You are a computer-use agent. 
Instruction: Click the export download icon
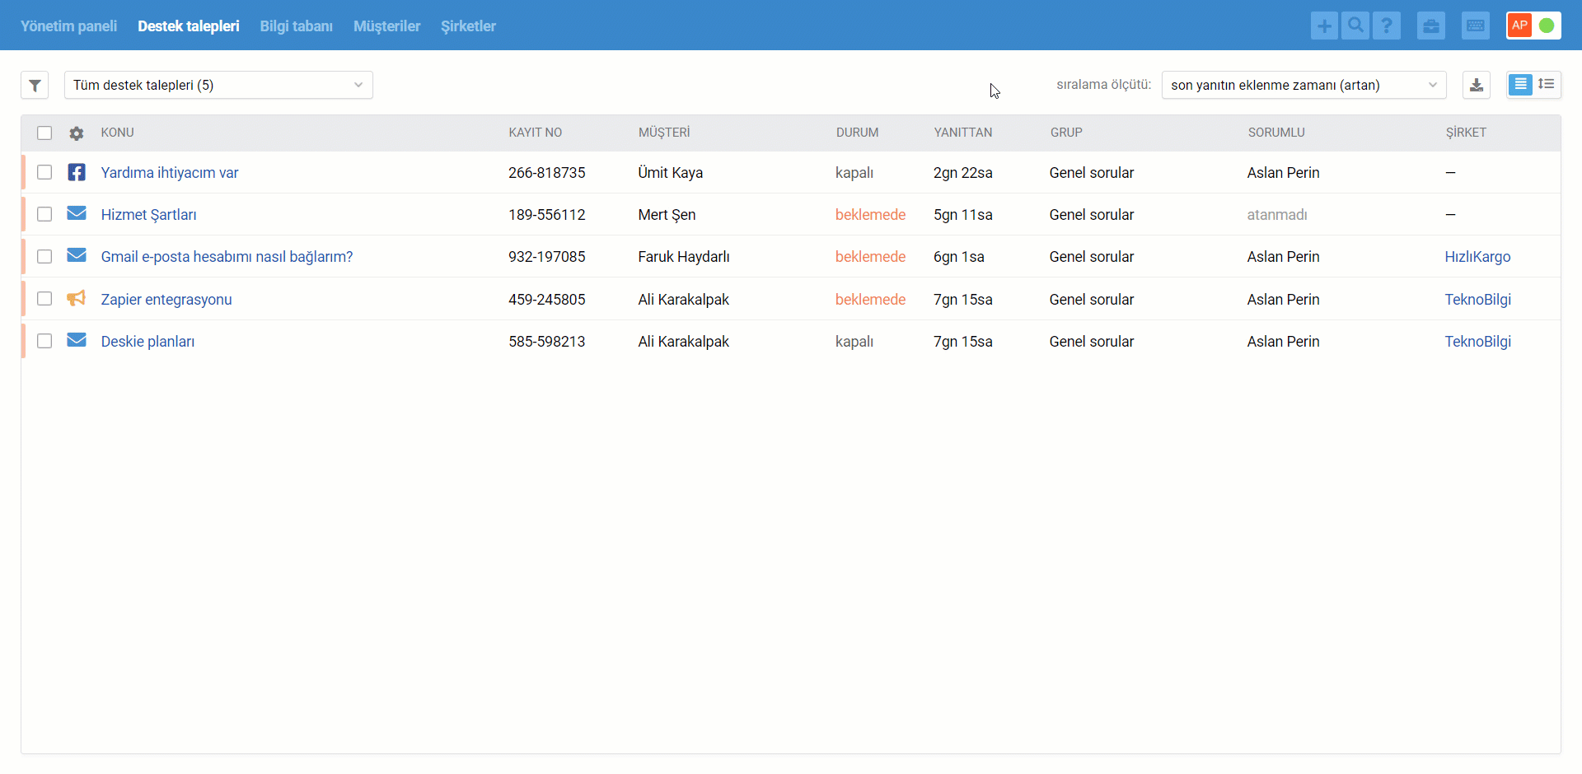coord(1477,85)
